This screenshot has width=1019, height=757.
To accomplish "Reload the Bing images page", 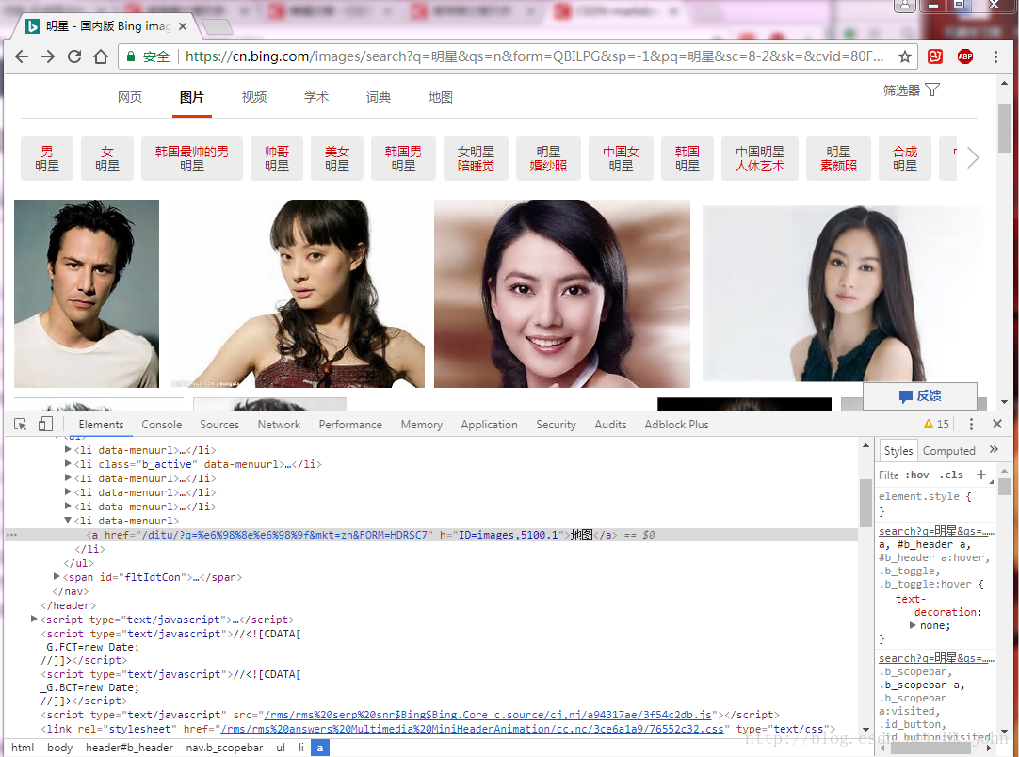I will pyautogui.click(x=74, y=56).
